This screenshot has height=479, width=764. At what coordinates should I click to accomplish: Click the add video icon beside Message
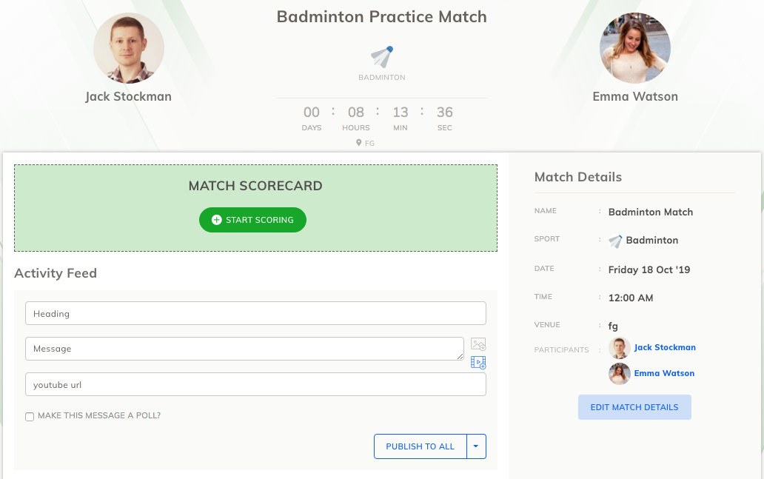tap(478, 363)
